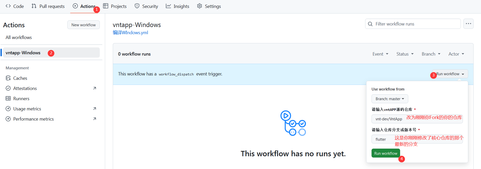Click the green Run workflow button

point(386,153)
